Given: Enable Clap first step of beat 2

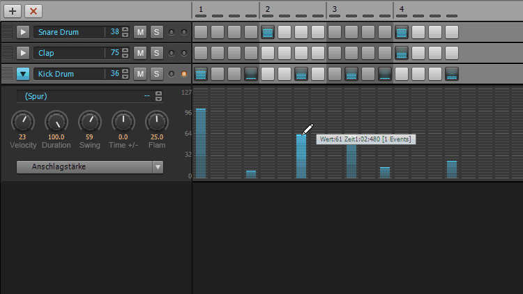Looking at the screenshot, I should coord(268,53).
